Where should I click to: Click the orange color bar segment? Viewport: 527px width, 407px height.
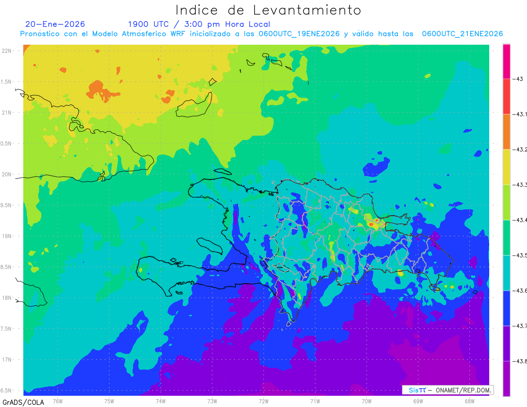click(x=506, y=132)
